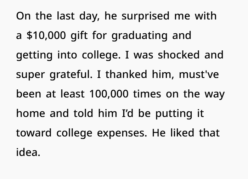
Task: Click the contraction 'must've'
Action: click(199, 74)
